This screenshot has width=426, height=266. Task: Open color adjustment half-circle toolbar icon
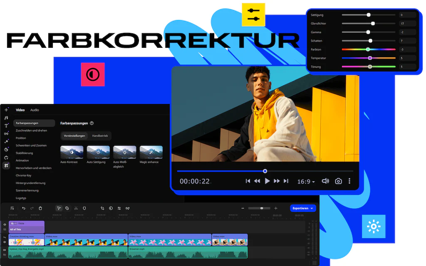pos(111,208)
